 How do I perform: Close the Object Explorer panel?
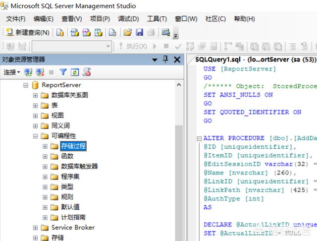point(177,60)
